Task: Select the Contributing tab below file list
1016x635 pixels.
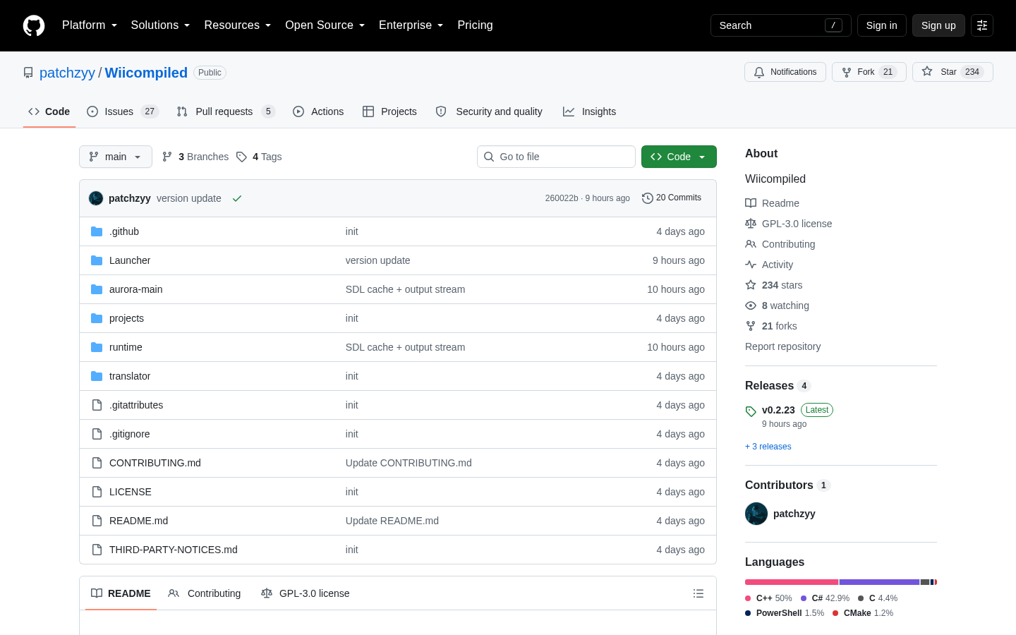Action: coord(205,593)
